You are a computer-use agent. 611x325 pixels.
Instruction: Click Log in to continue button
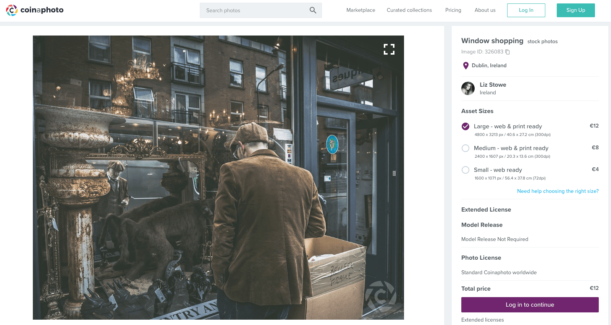click(530, 305)
